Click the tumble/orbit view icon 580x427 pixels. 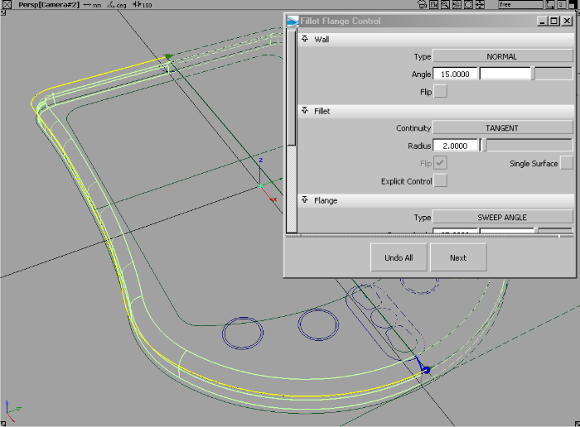point(468,4)
